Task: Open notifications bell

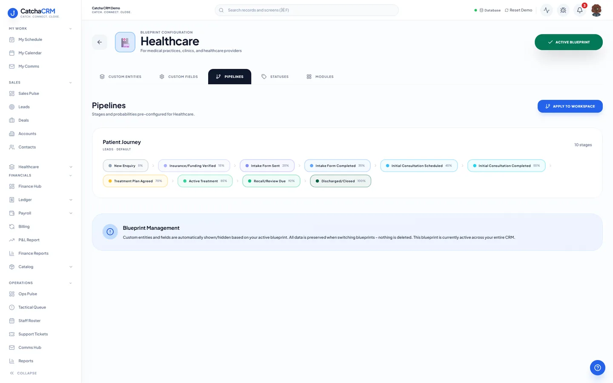Action: coord(580,10)
